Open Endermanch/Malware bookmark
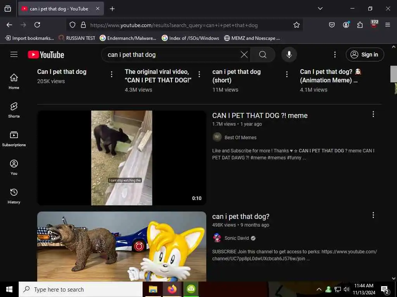This screenshot has height=297, width=397. click(128, 38)
